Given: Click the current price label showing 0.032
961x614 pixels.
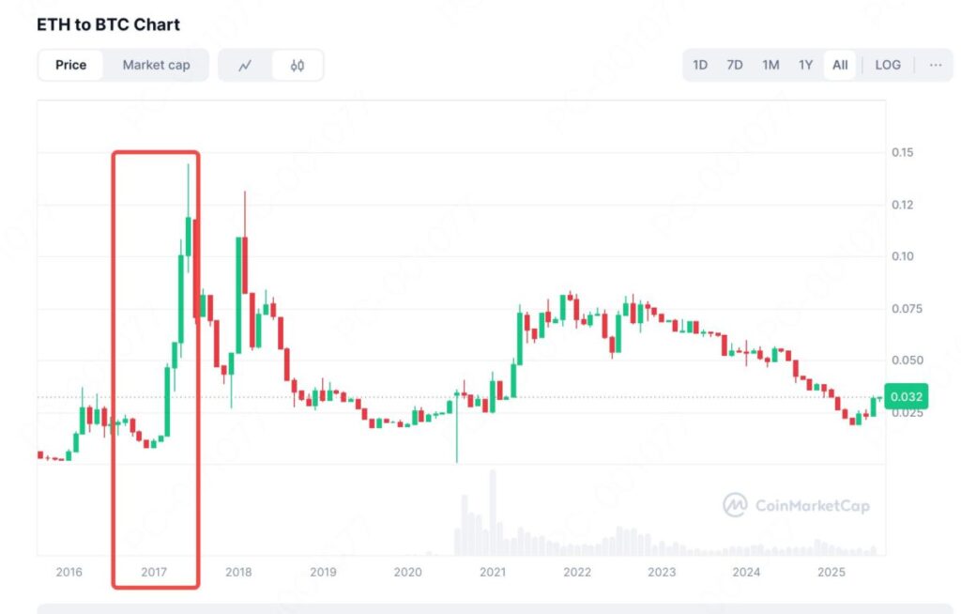Looking at the screenshot, I should (x=905, y=396).
